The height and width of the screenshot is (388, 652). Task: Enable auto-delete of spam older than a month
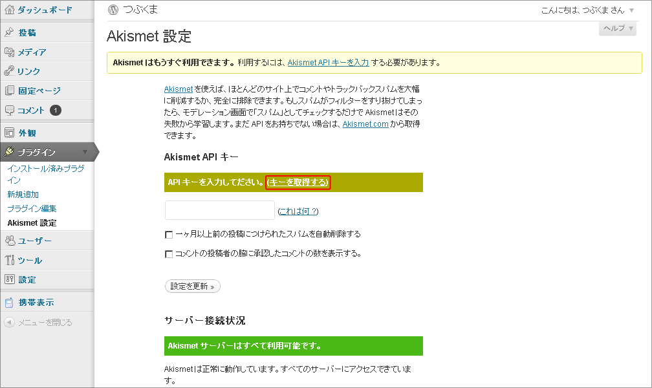(169, 235)
